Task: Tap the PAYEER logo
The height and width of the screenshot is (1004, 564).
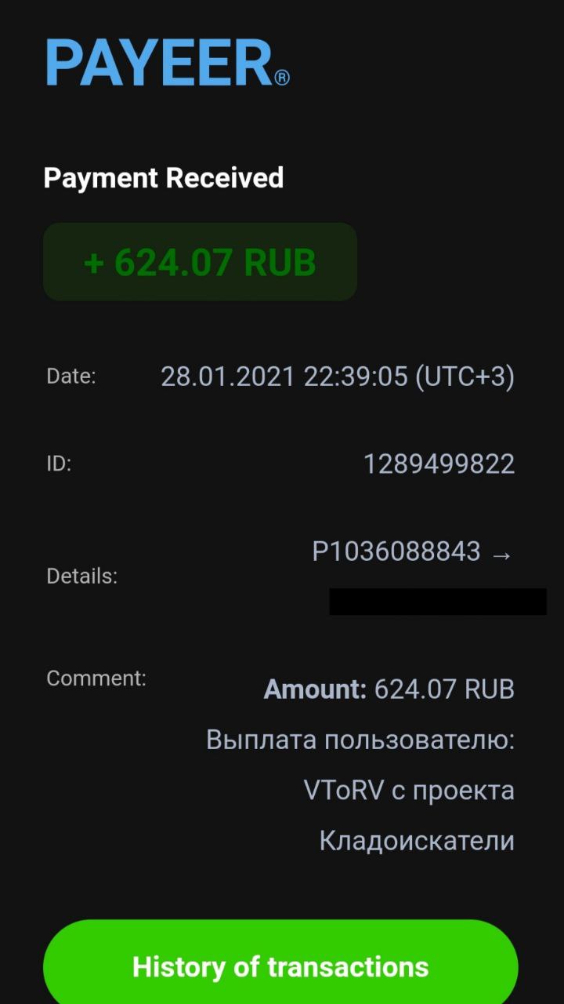Action: [167, 63]
